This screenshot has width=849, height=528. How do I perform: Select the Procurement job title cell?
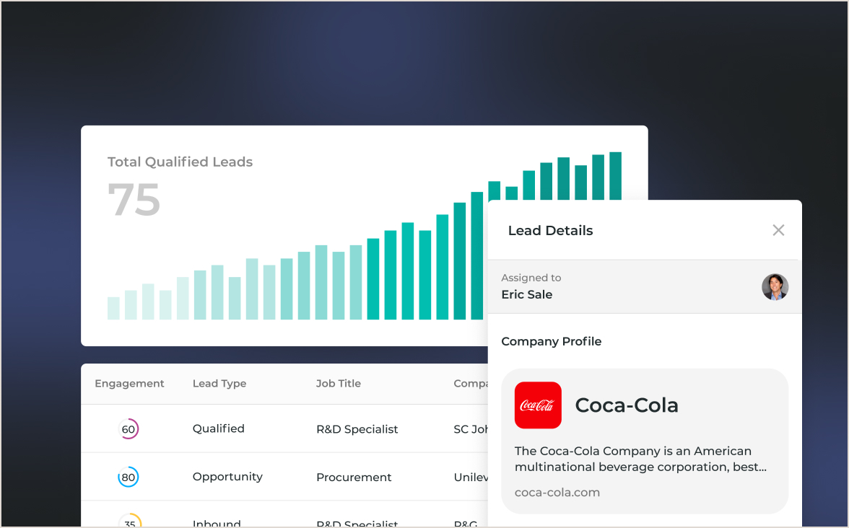coord(354,477)
